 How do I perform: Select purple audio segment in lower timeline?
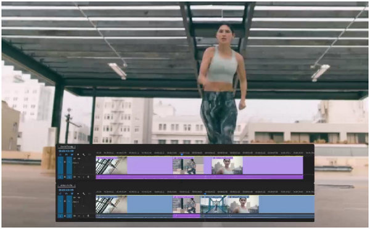(x=186, y=215)
